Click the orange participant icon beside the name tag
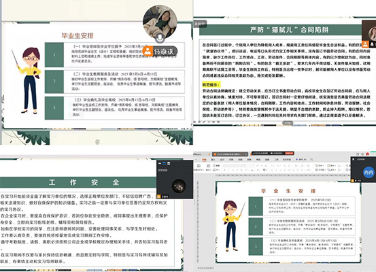This screenshot has height=272, width=376. click(x=148, y=51)
